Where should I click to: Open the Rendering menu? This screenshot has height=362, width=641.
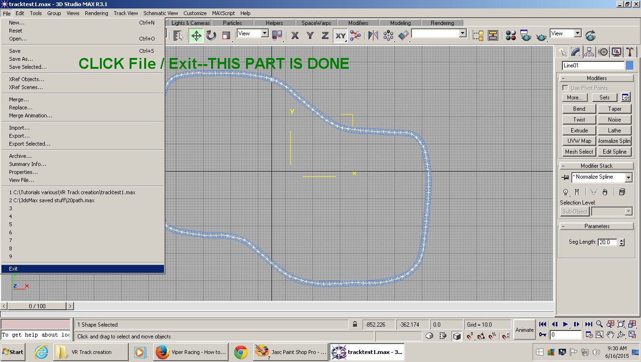[97, 13]
